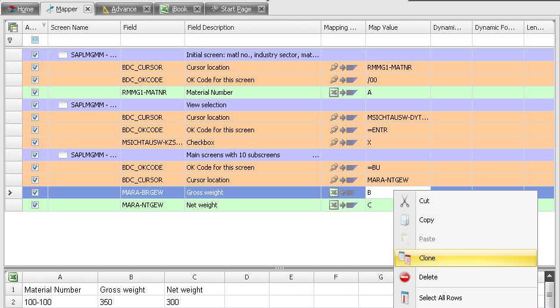
Task: Click the red Delete icon in context menu
Action: click(x=405, y=277)
